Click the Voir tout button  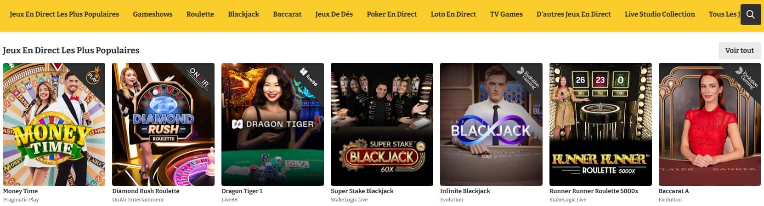click(740, 51)
